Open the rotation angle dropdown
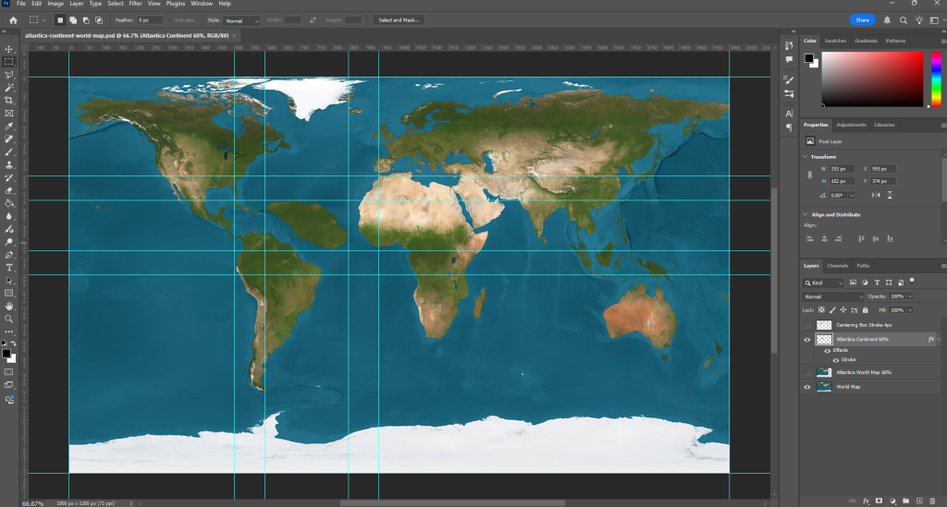 pyautogui.click(x=852, y=196)
